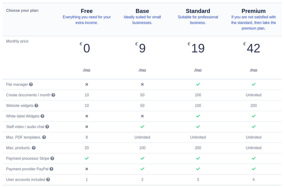This screenshot has height=187, width=284.
Task: Select the Free plan heading
Action: (87, 11)
